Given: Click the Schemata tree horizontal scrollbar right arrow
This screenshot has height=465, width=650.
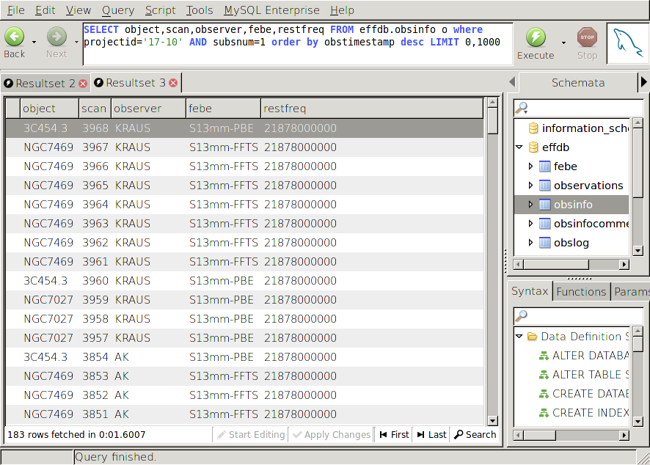Looking at the screenshot, I should pyautogui.click(x=624, y=265).
